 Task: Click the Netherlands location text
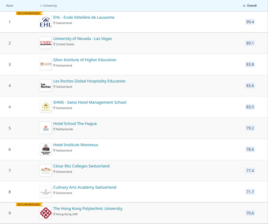pos(64,129)
